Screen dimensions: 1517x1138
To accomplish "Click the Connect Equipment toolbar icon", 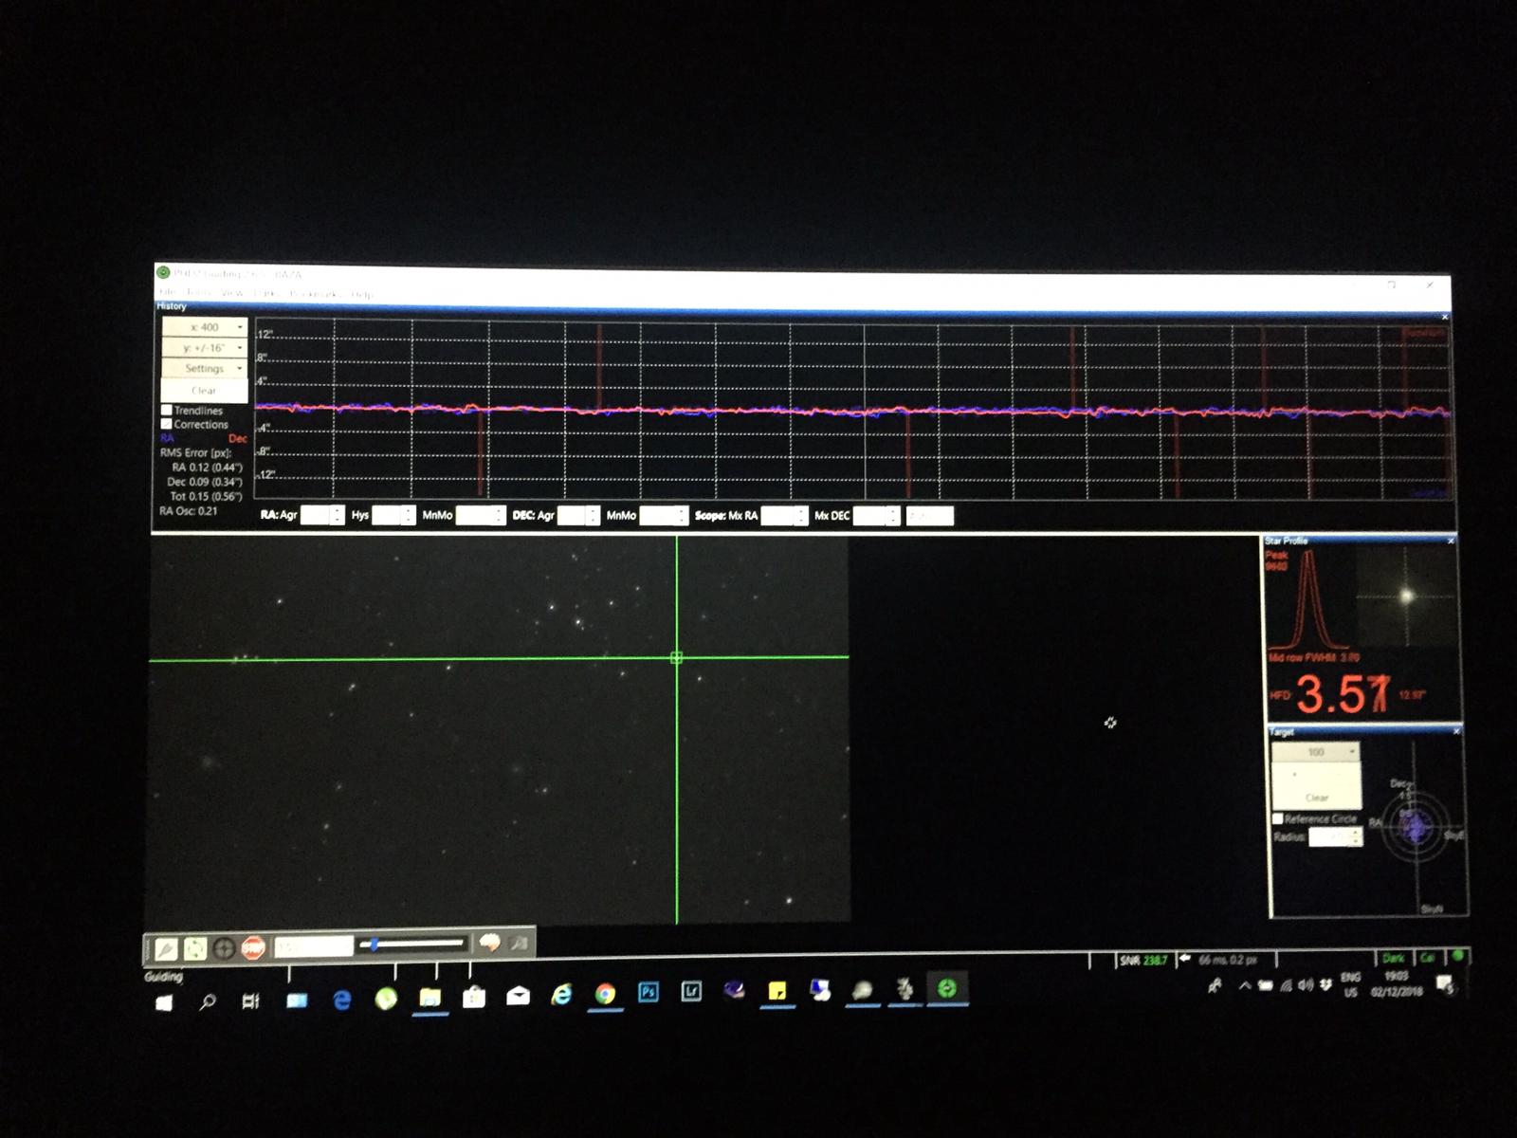I will pyautogui.click(x=167, y=947).
